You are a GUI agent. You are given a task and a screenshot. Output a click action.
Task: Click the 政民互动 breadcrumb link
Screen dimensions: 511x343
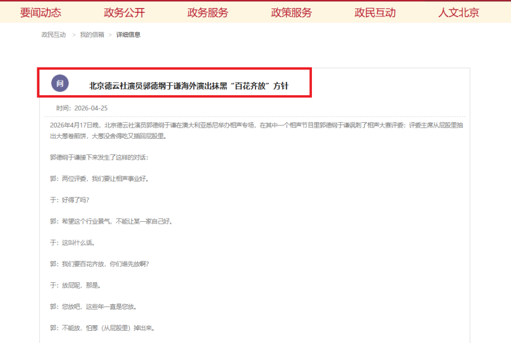pos(53,35)
